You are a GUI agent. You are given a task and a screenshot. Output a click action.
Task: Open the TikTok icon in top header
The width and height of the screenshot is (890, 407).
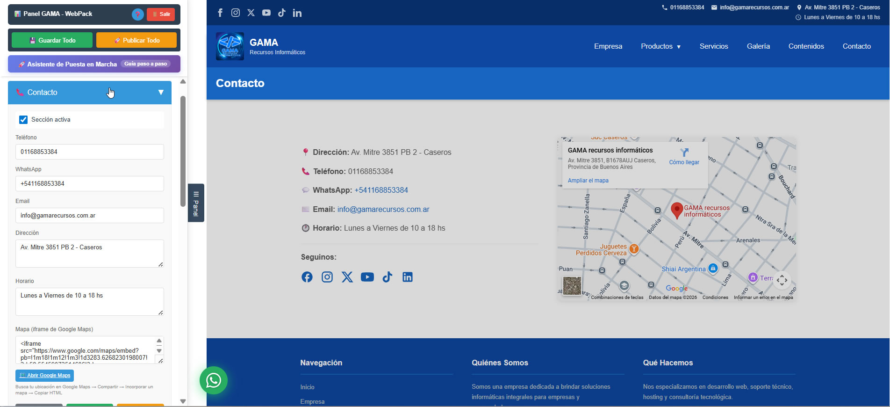(282, 13)
